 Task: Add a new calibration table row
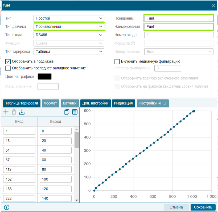[6, 112]
